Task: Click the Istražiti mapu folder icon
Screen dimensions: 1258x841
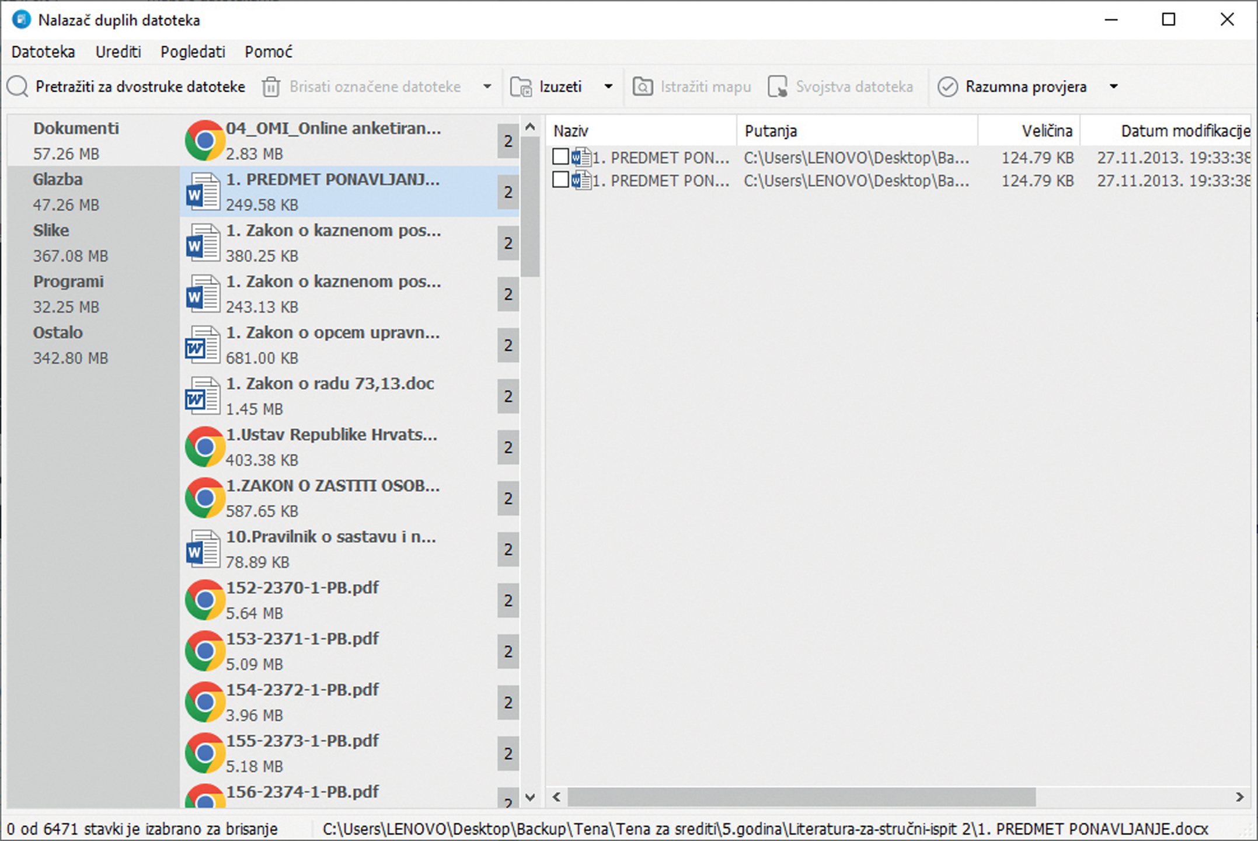Action: 643,87
